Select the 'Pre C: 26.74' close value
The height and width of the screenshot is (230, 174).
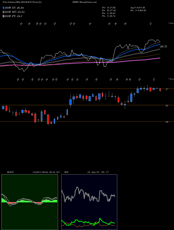click(109, 16)
